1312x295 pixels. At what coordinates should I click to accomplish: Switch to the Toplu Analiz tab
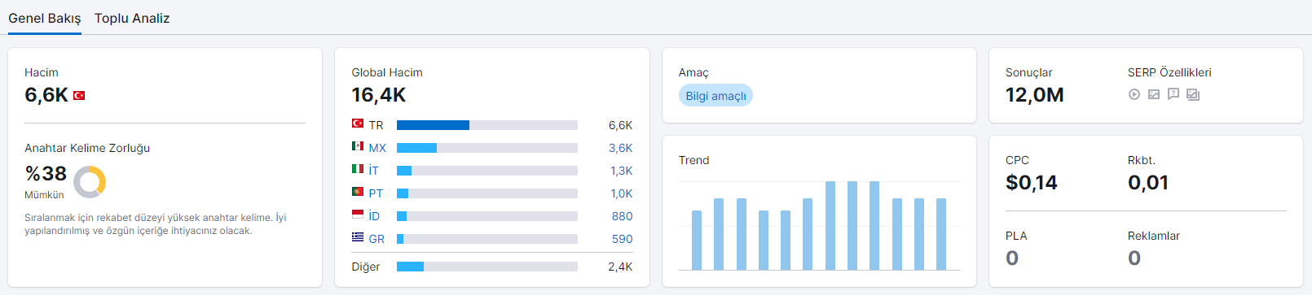132,18
